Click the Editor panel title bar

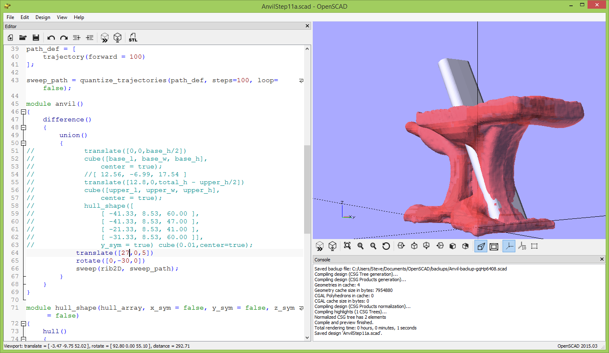point(157,26)
